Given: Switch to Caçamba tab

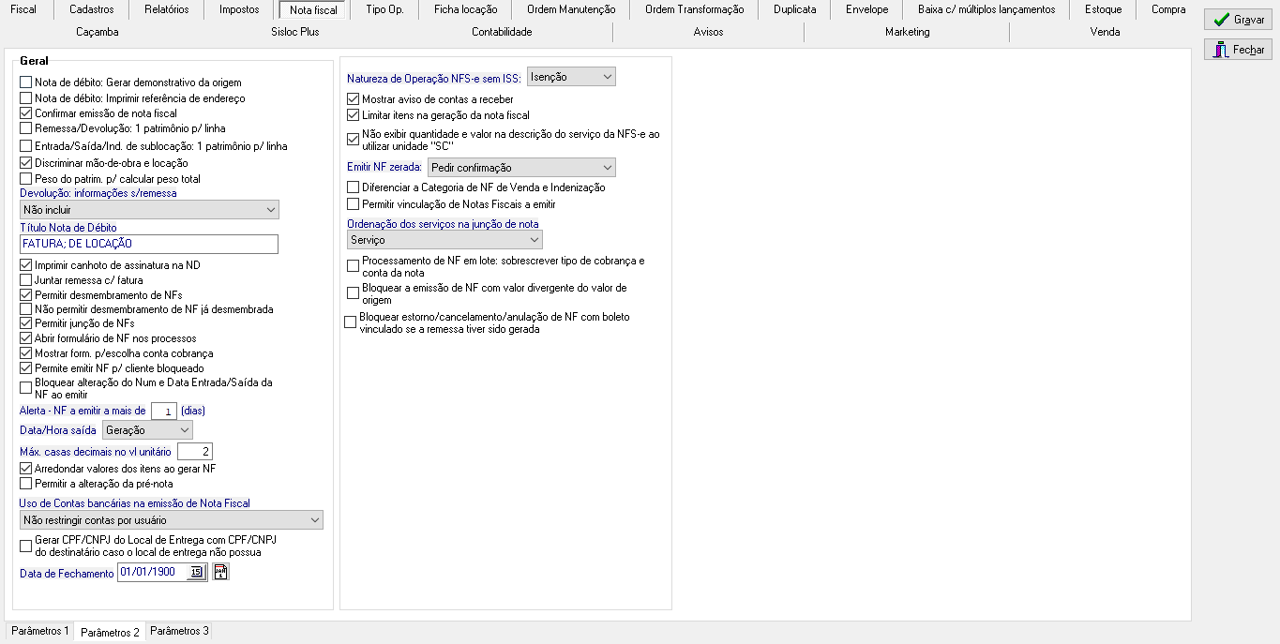Looking at the screenshot, I should [x=98, y=32].
